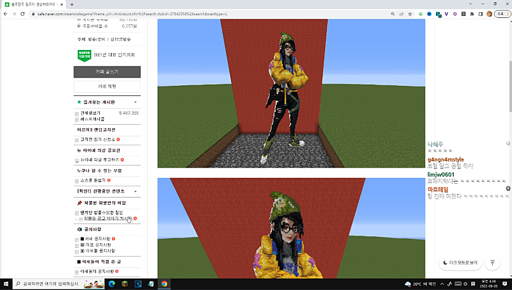Open the blue circular extension icon

[x=429, y=14]
